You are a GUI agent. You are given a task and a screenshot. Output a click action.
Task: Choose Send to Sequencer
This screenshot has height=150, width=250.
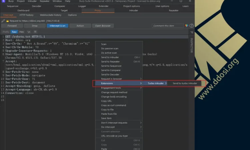coord(119,66)
